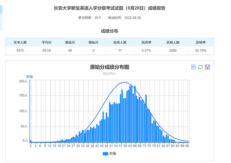Click the 最低分 column header
The width and height of the screenshot is (231, 163).
coord(93,42)
